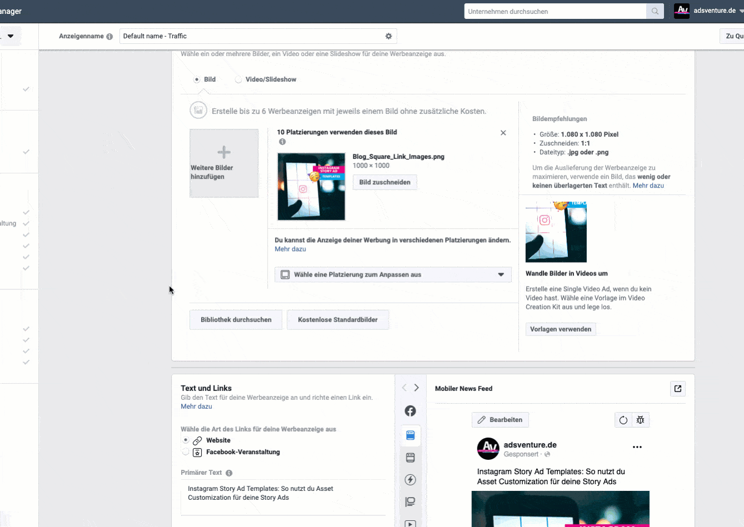This screenshot has width=744, height=527.
Task: Select the Website link type radio
Action: click(186, 440)
